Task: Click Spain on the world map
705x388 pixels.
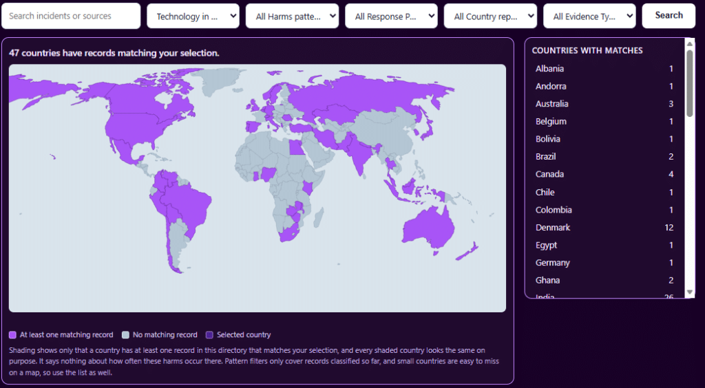Action: click(253, 127)
